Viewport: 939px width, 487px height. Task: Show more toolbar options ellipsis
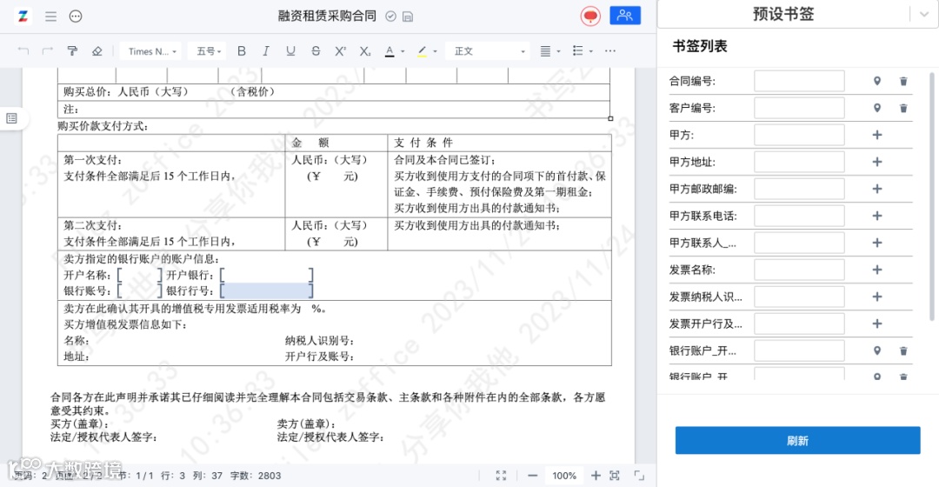point(610,51)
